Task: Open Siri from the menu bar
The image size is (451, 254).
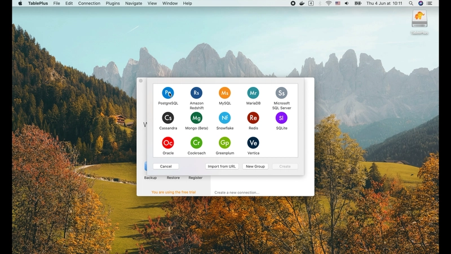Action: (421, 3)
